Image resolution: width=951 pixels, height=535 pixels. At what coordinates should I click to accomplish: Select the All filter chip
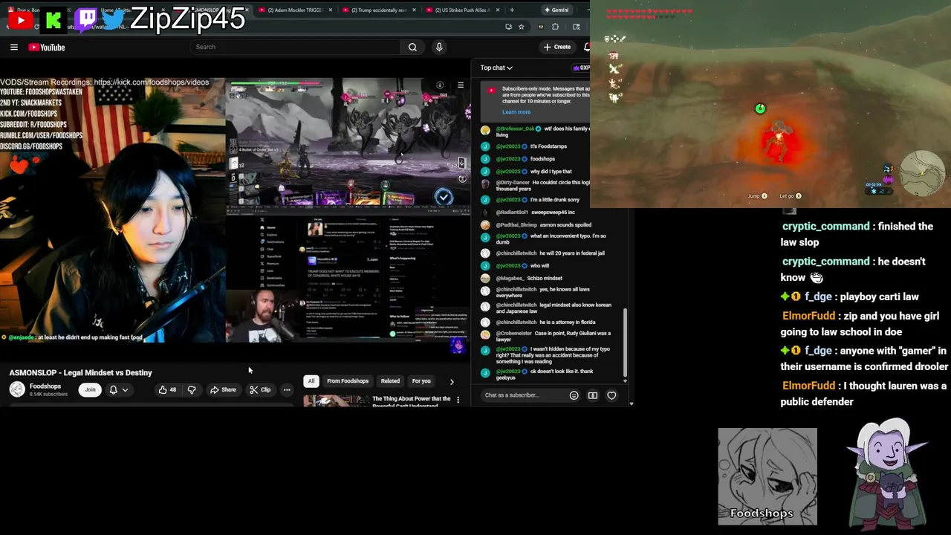pyautogui.click(x=311, y=381)
